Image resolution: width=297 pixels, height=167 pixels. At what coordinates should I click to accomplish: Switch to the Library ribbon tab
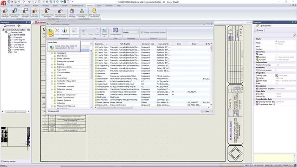(x=90, y=6)
